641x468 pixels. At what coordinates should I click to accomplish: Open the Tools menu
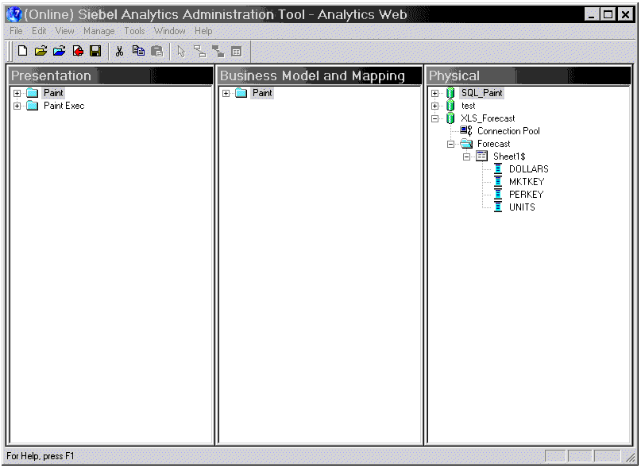coord(134,31)
